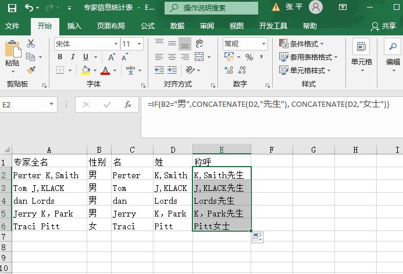Switch to the 插入 ribbon tab

74,26
